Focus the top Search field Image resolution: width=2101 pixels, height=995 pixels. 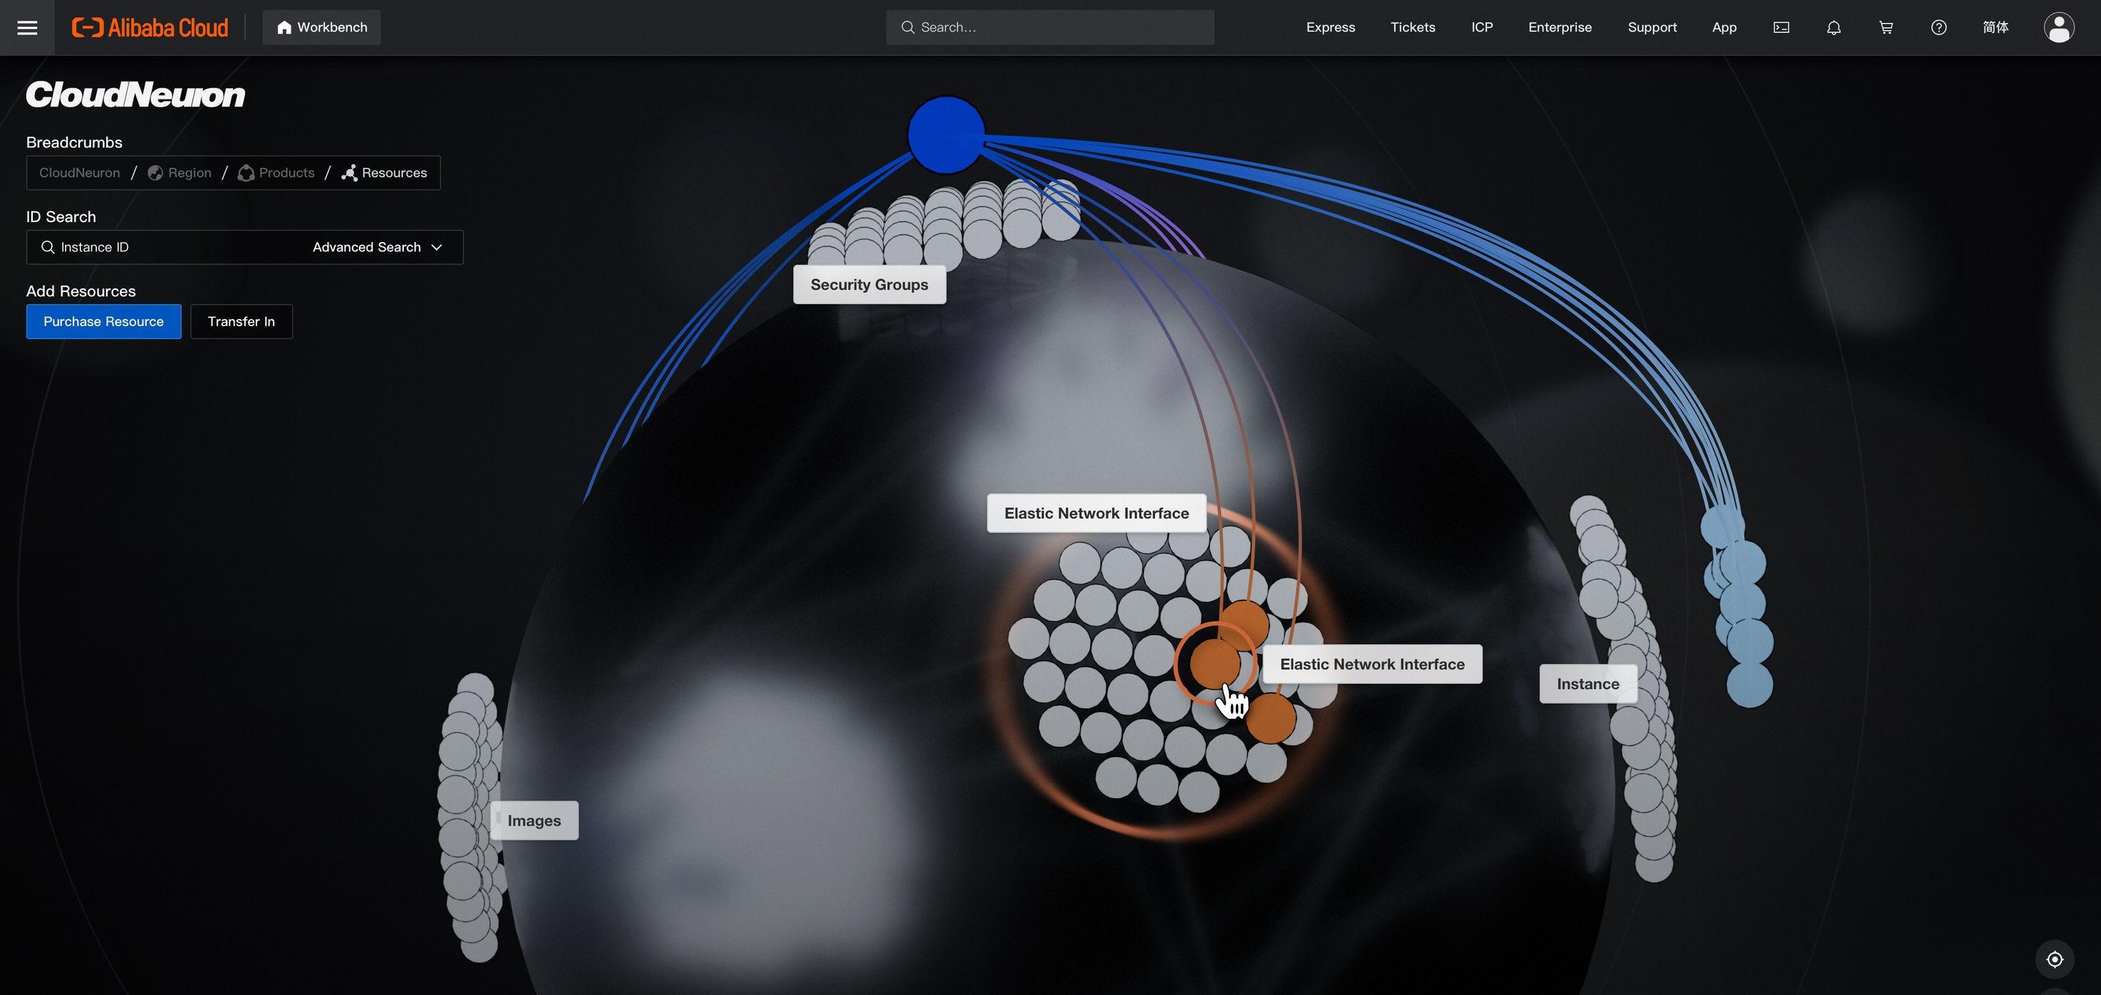click(1049, 28)
